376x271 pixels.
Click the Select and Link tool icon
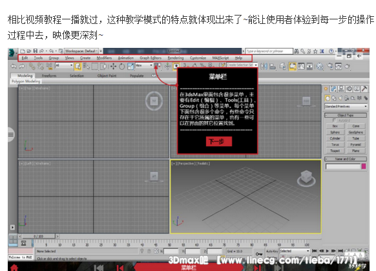pyautogui.click(x=32, y=66)
